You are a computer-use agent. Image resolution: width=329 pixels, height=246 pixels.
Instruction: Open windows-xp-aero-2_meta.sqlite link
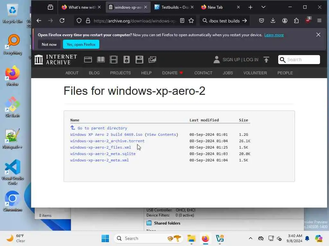103,154
